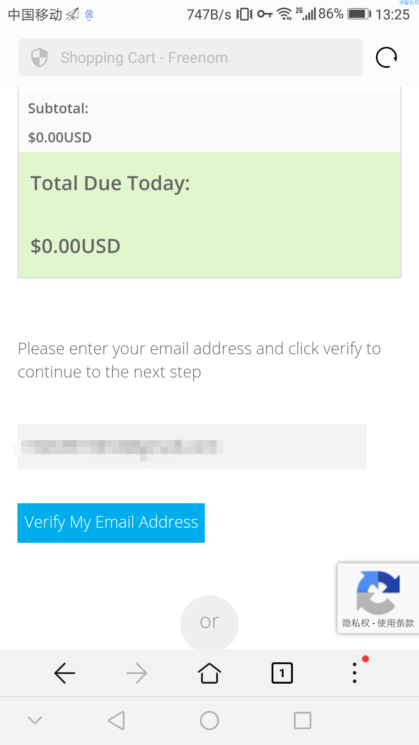Tap the VPN key status bar icon
Viewport: 419px width, 745px height.
pos(265,14)
